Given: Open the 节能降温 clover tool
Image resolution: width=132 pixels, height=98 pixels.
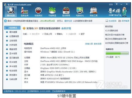Looking at the screenshot, I should 52,12.
